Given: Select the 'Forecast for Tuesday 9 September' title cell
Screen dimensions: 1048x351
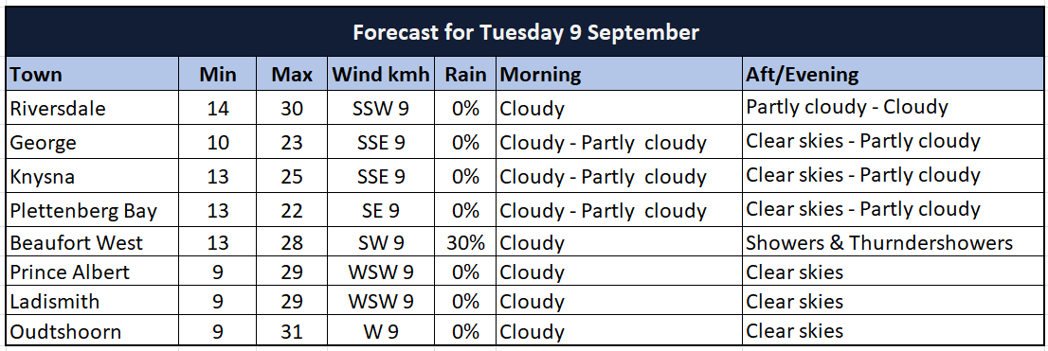Looking at the screenshot, I should click(x=525, y=31).
